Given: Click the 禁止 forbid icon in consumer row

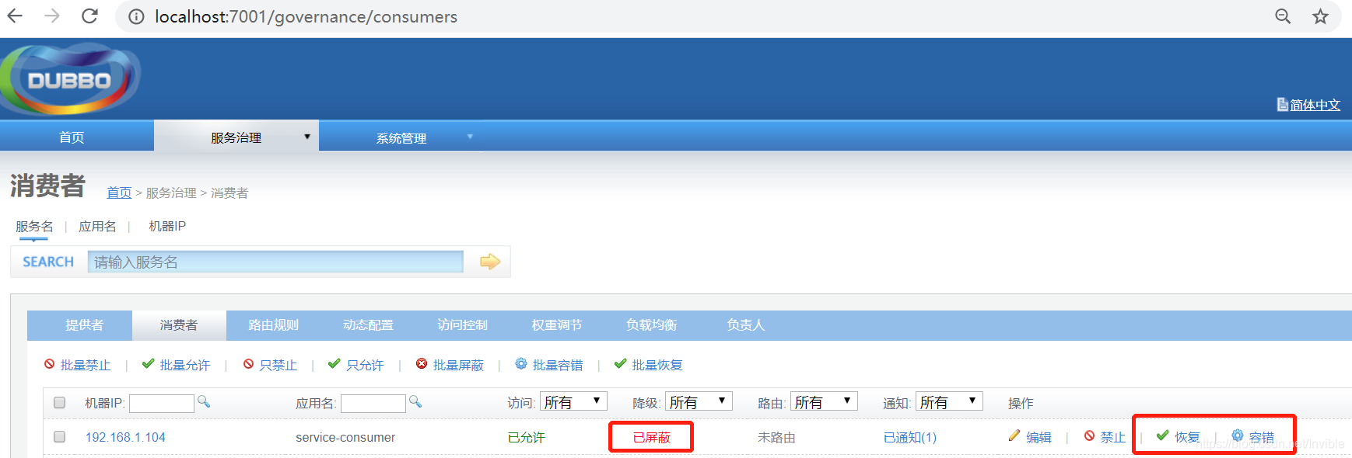Looking at the screenshot, I should [1090, 436].
